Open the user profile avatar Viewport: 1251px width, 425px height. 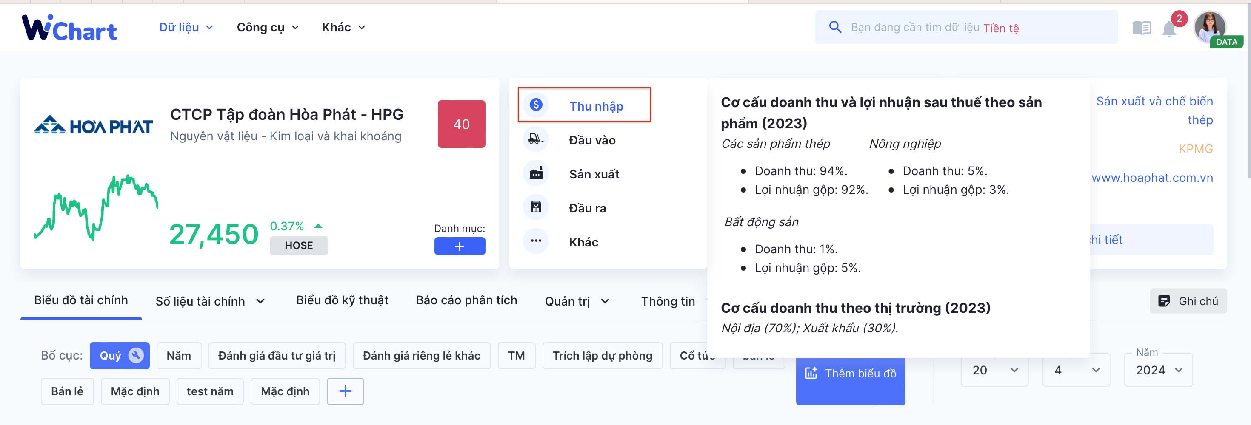point(1210,27)
